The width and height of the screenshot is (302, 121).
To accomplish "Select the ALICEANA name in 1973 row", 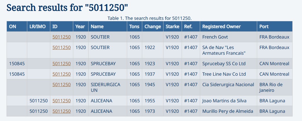I will [x=101, y=111].
